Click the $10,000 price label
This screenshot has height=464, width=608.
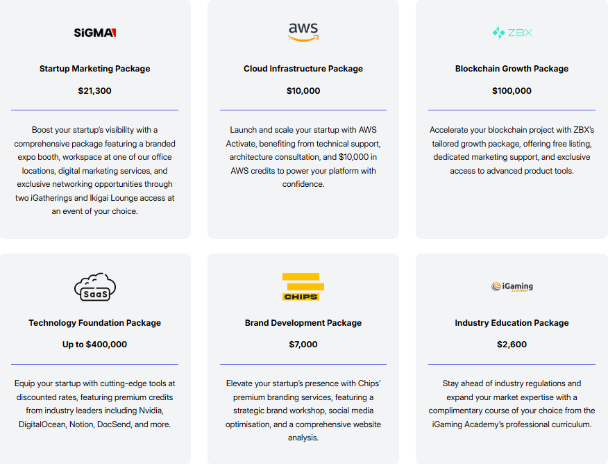click(303, 91)
